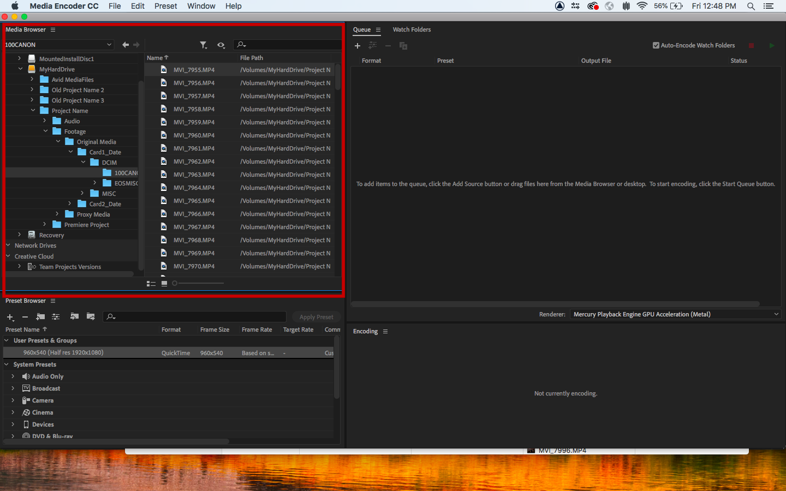Viewport: 786px width, 491px height.
Task: Click the File Path column header
Action: click(x=252, y=58)
